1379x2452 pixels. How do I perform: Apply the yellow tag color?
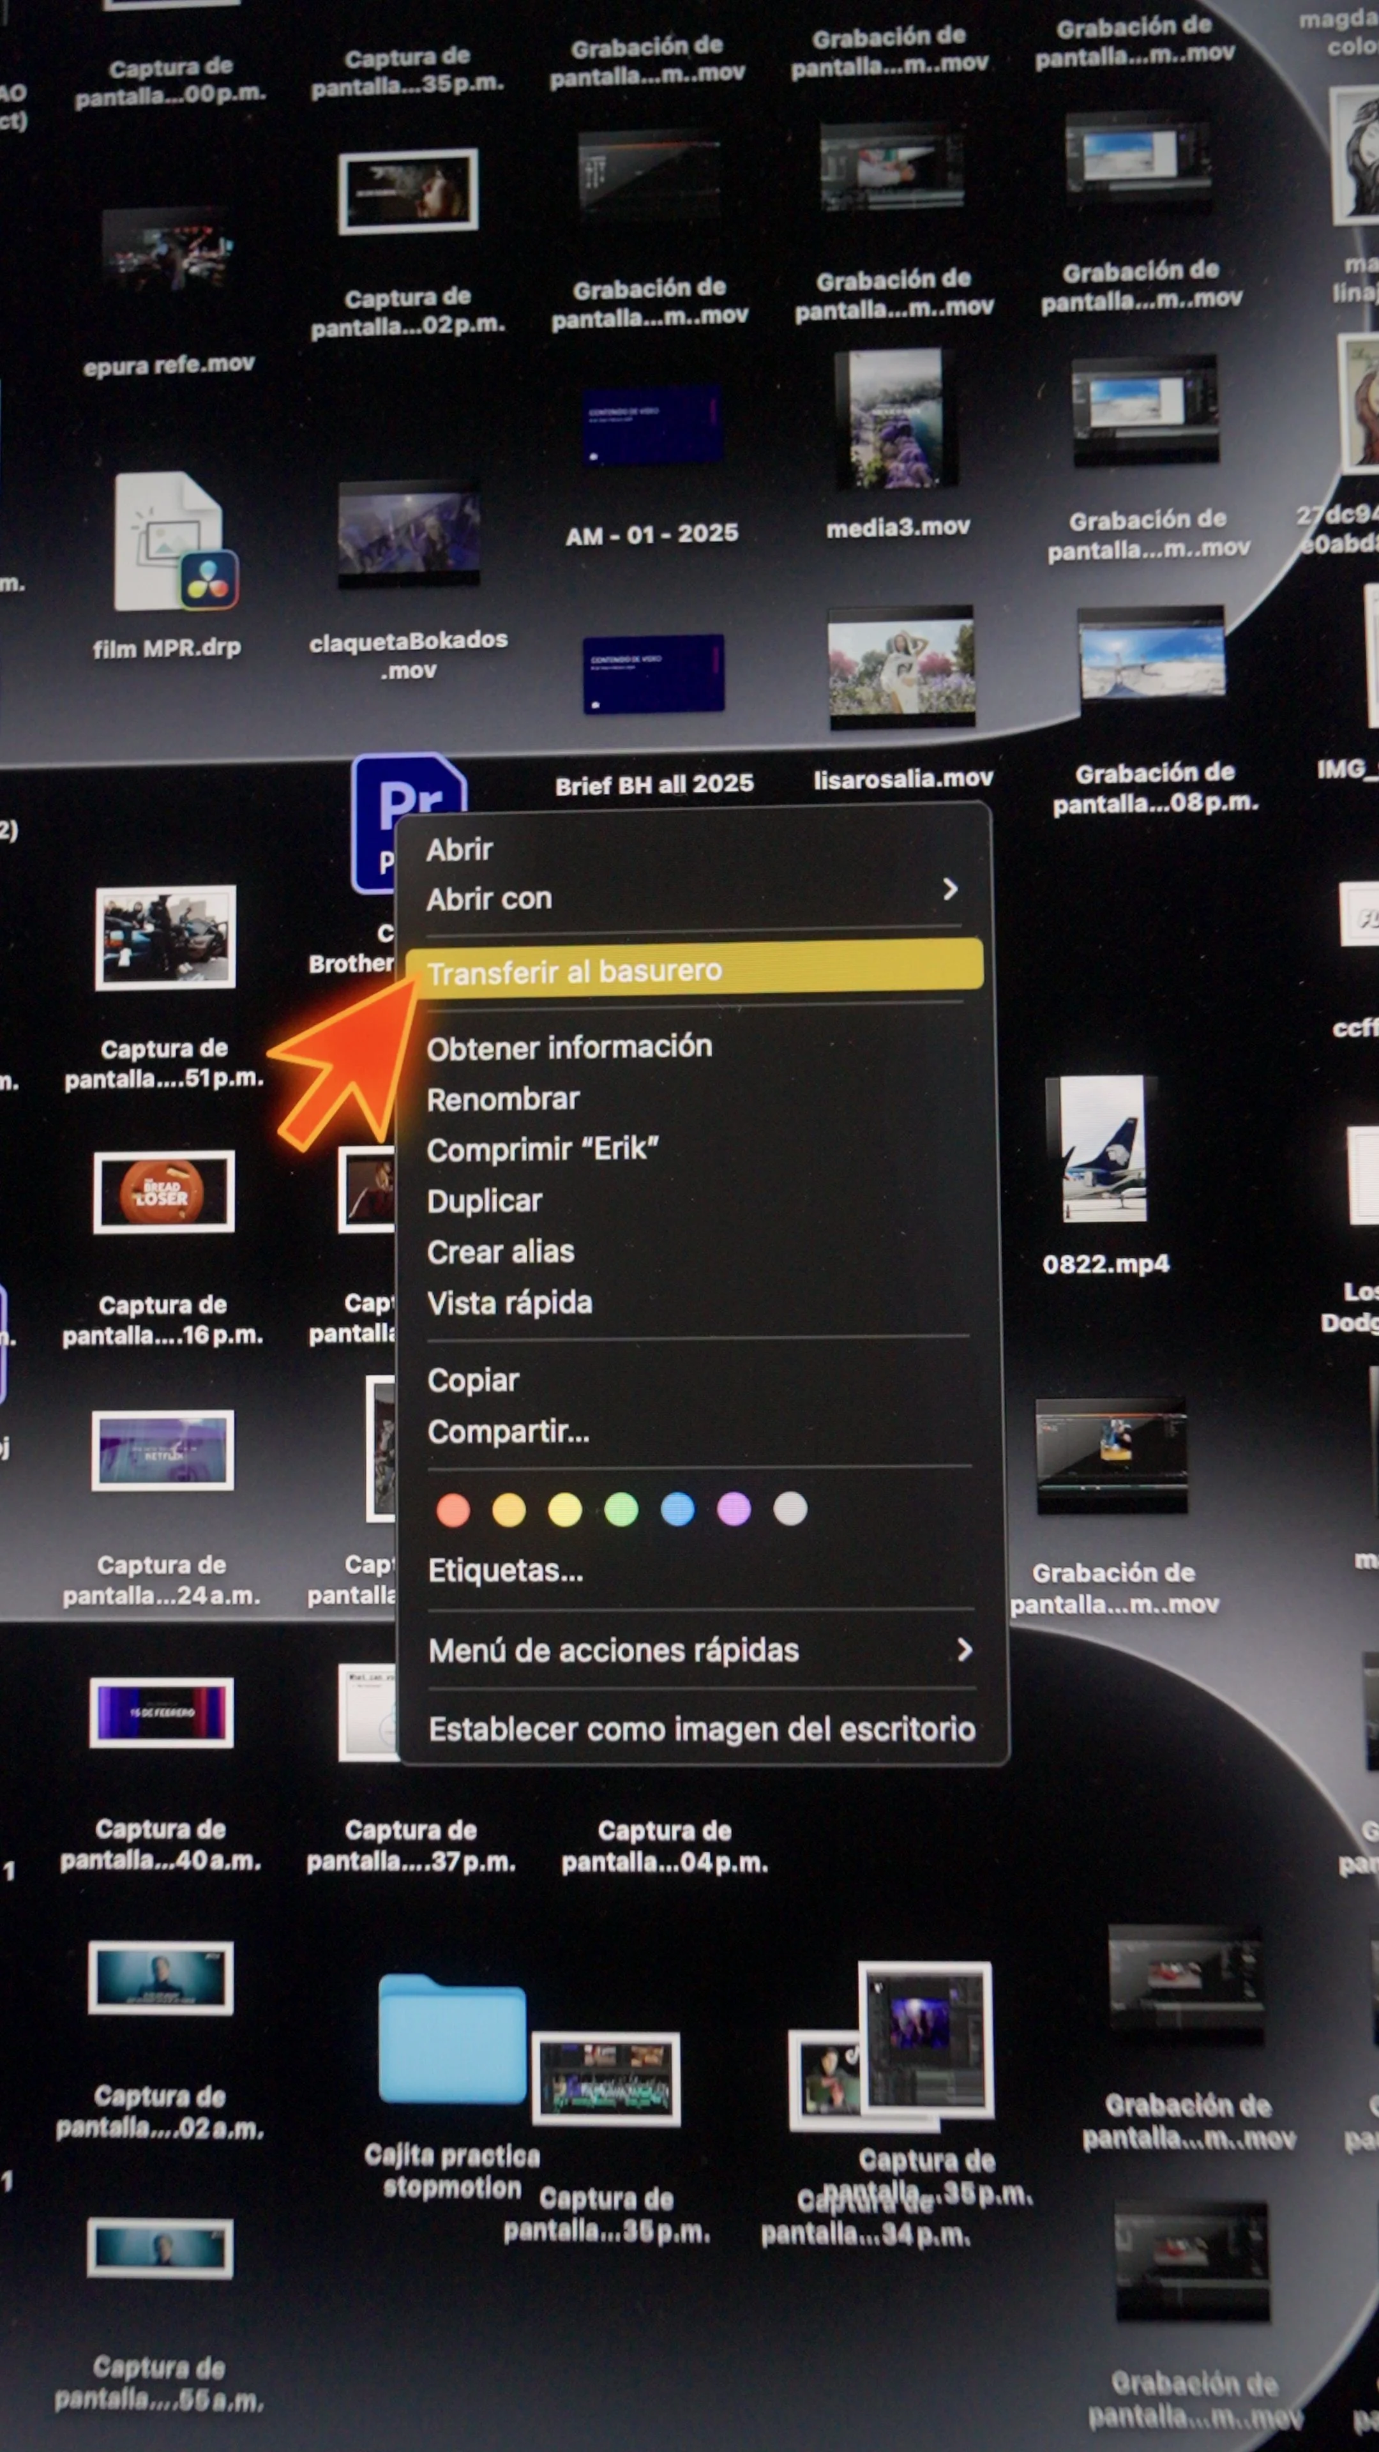point(565,1510)
